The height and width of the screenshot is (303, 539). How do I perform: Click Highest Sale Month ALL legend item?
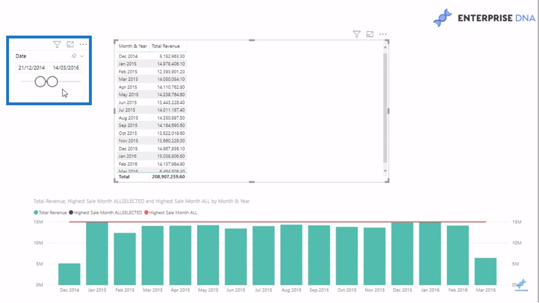171,213
